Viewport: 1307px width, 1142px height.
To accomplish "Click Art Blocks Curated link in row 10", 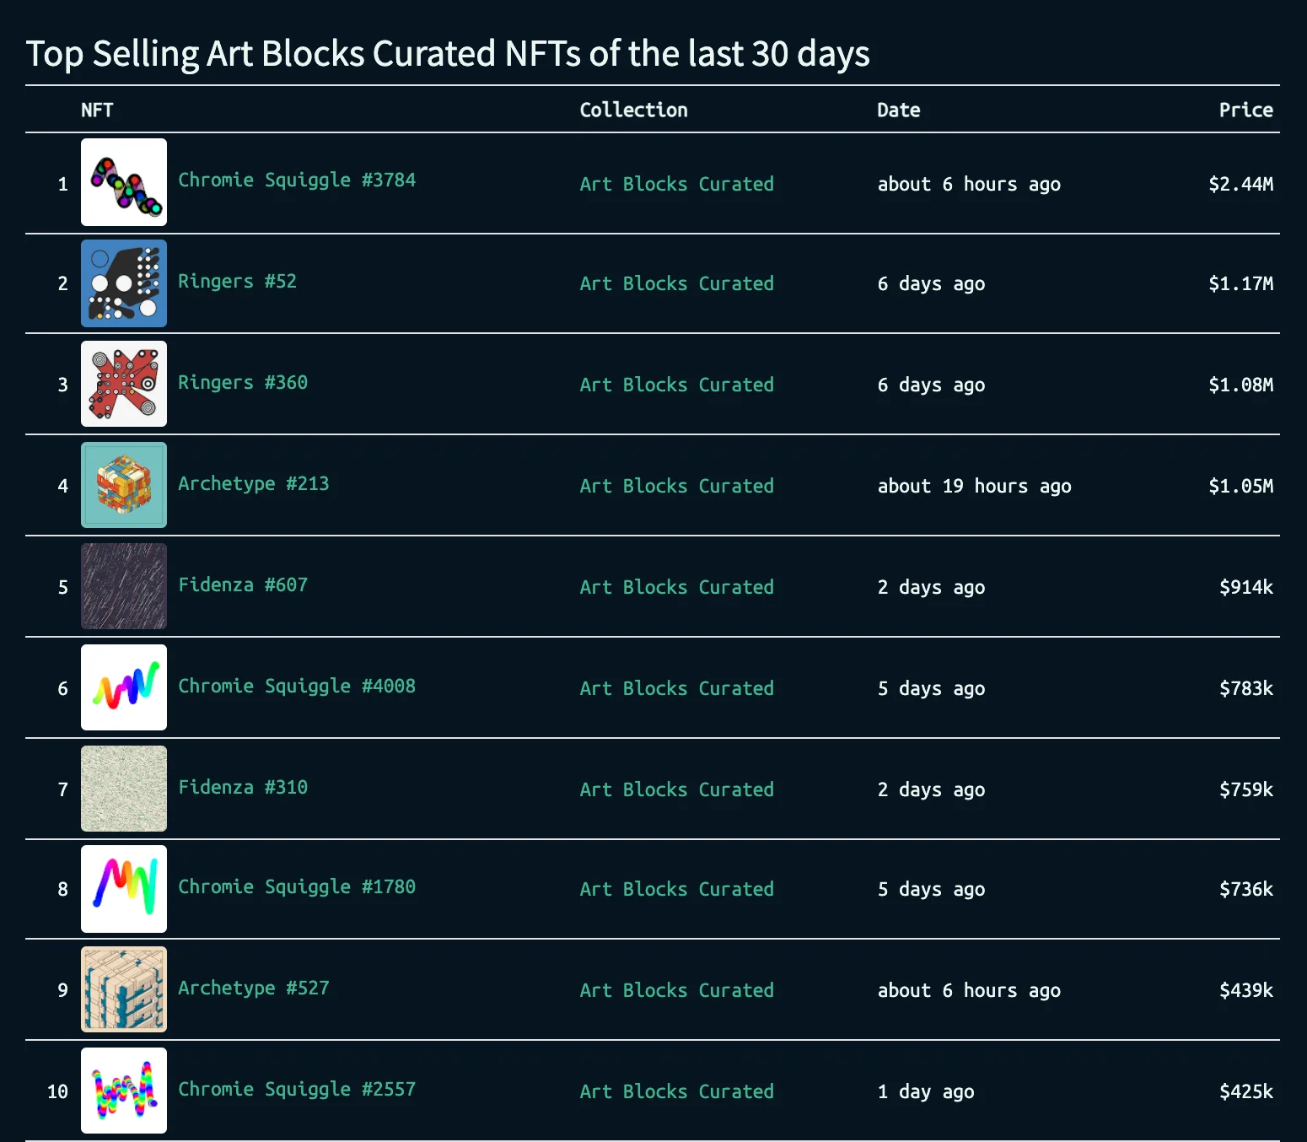I will tap(676, 1091).
